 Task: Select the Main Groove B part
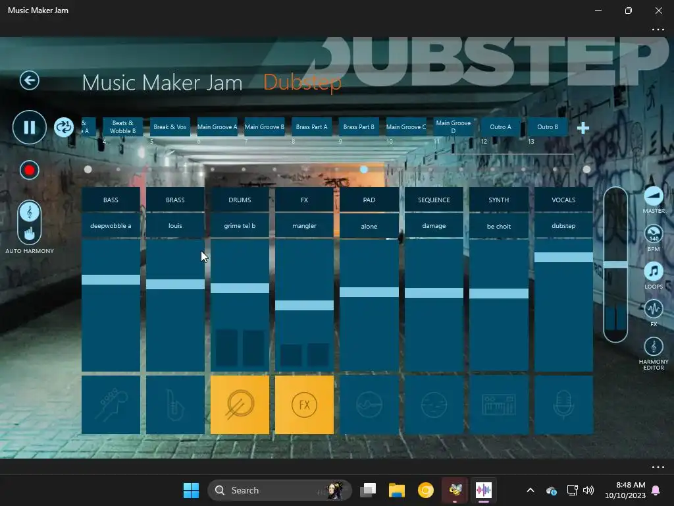[x=265, y=127]
